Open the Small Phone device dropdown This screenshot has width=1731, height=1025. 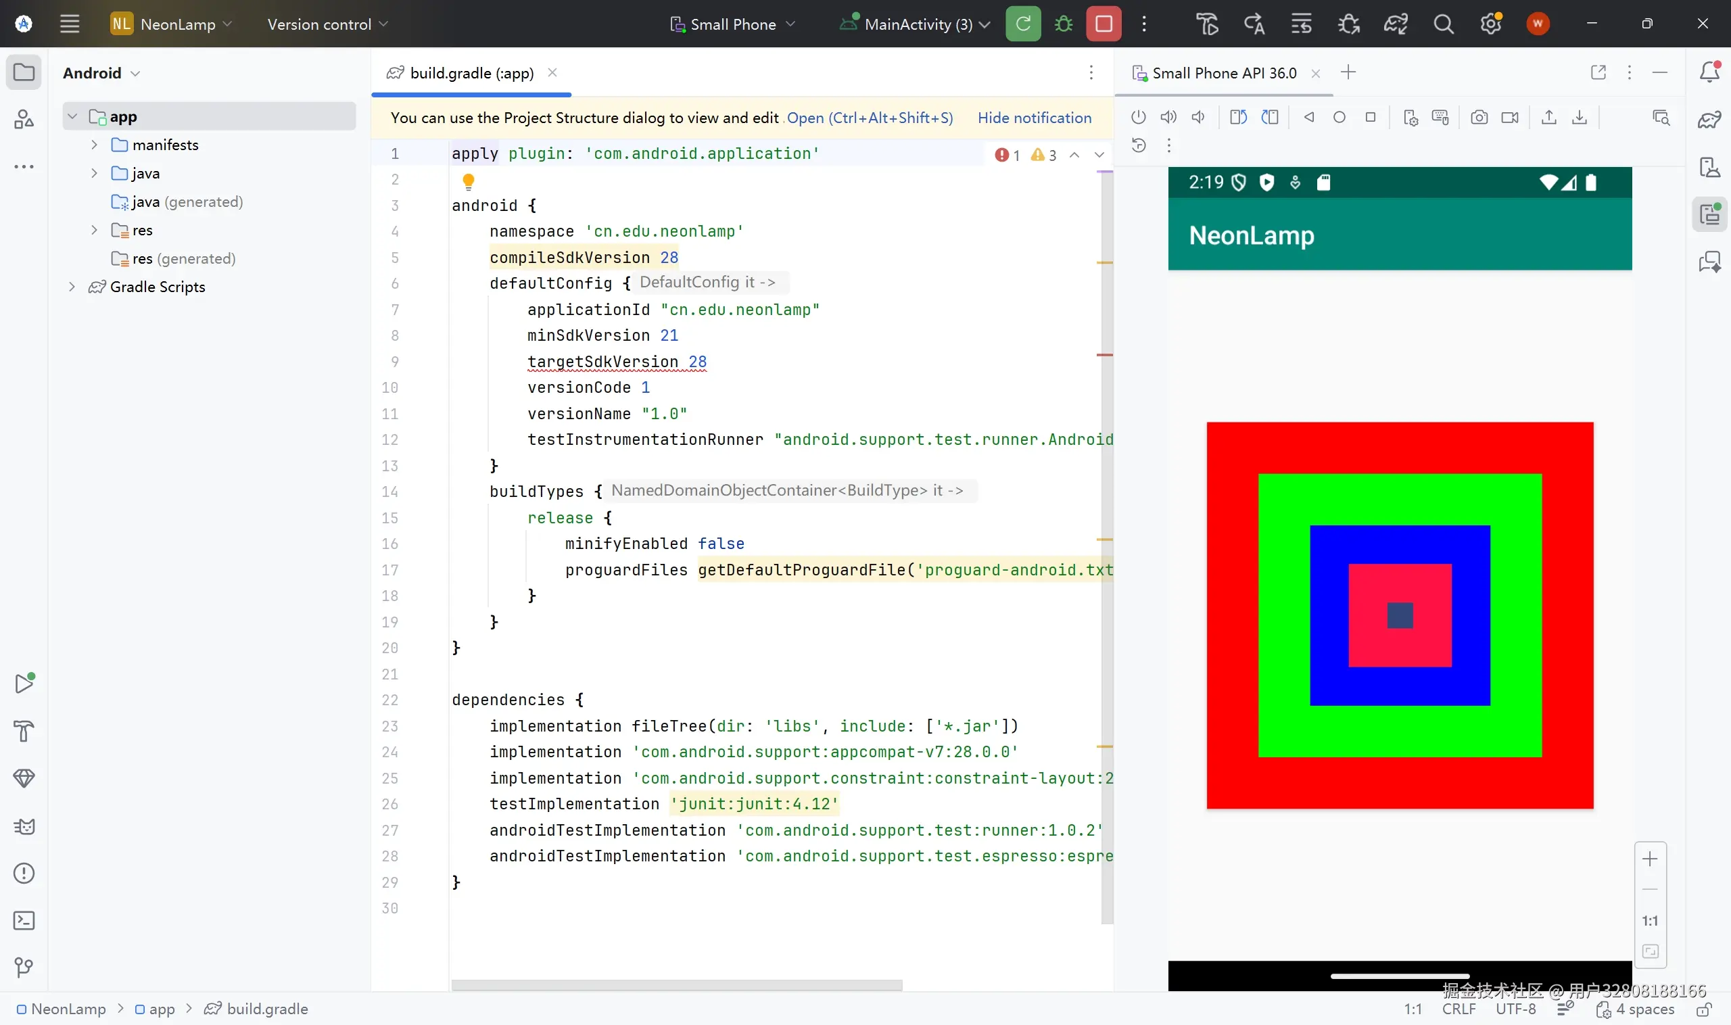tap(733, 24)
